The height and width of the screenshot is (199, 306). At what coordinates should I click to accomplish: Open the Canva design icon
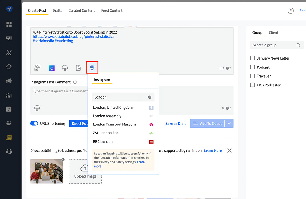52,68
